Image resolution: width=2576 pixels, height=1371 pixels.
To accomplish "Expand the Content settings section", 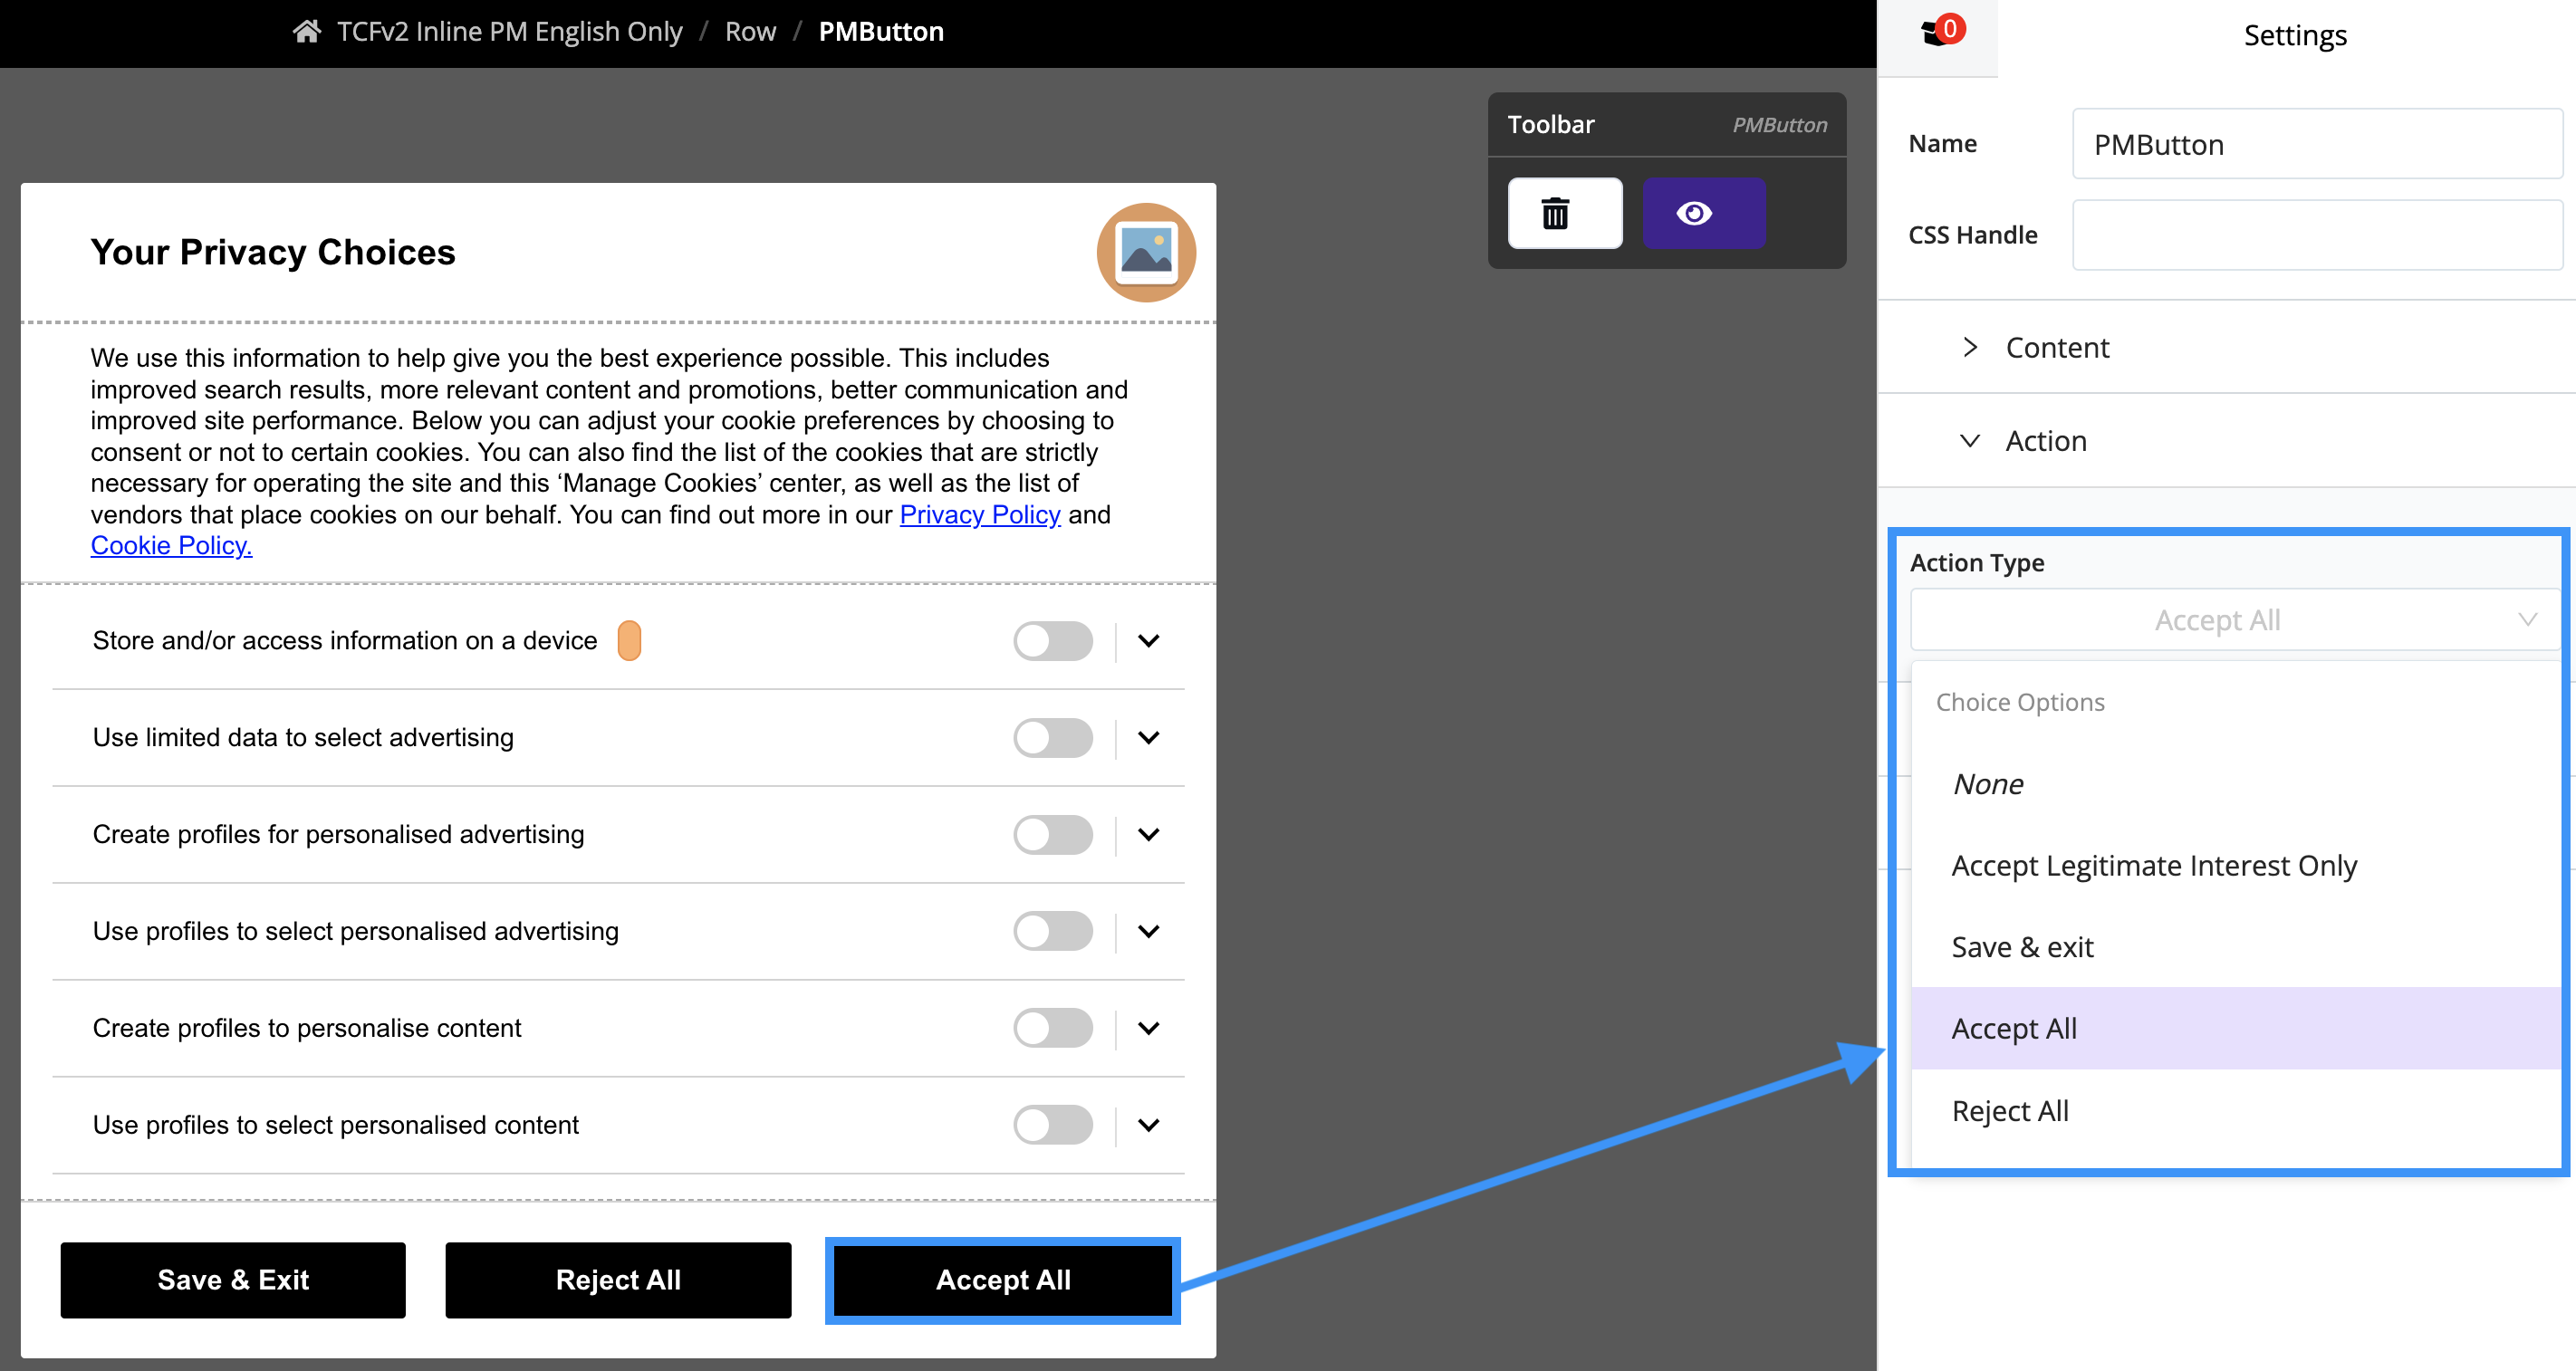I will point(2227,347).
